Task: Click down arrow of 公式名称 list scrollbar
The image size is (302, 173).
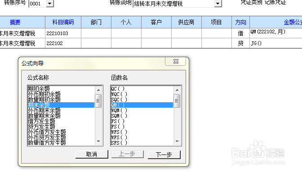Action: click(98, 141)
